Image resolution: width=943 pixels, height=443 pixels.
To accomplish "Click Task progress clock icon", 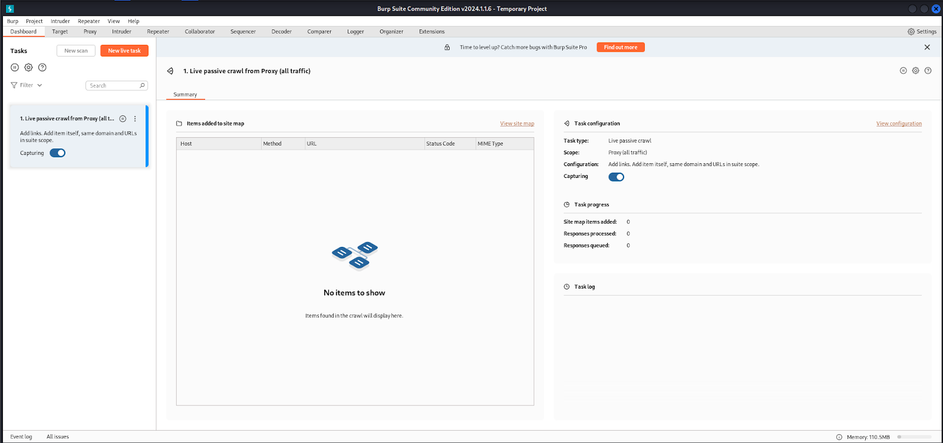I will click(x=567, y=204).
